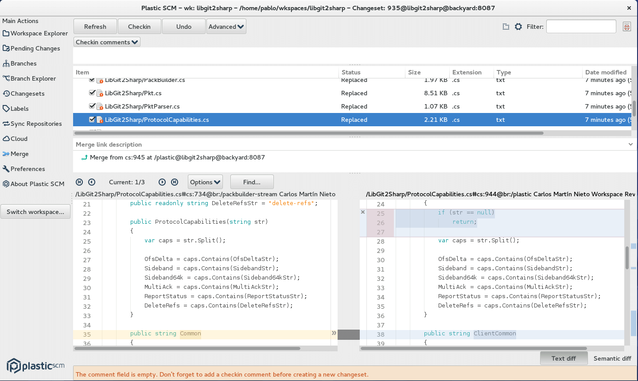Click the merge link icon before 'Merge from cs:945'
638x381 pixels.
(84, 157)
